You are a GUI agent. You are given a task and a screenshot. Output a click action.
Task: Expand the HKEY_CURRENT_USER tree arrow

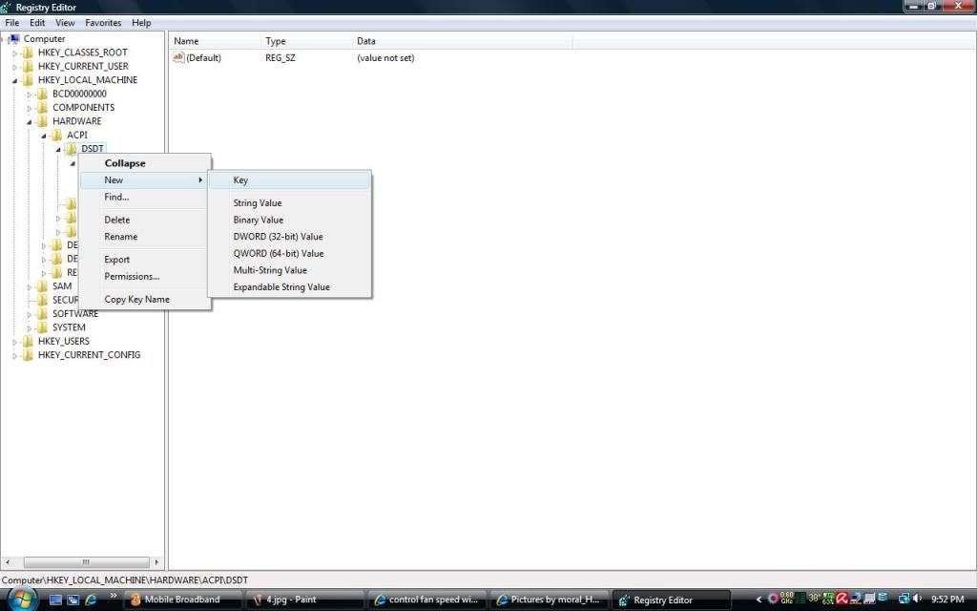(x=14, y=68)
